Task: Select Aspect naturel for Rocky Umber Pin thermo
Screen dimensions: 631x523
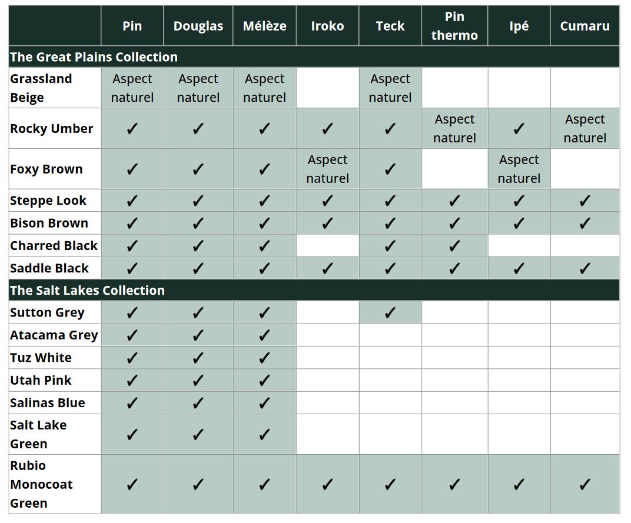Action: coord(454,128)
